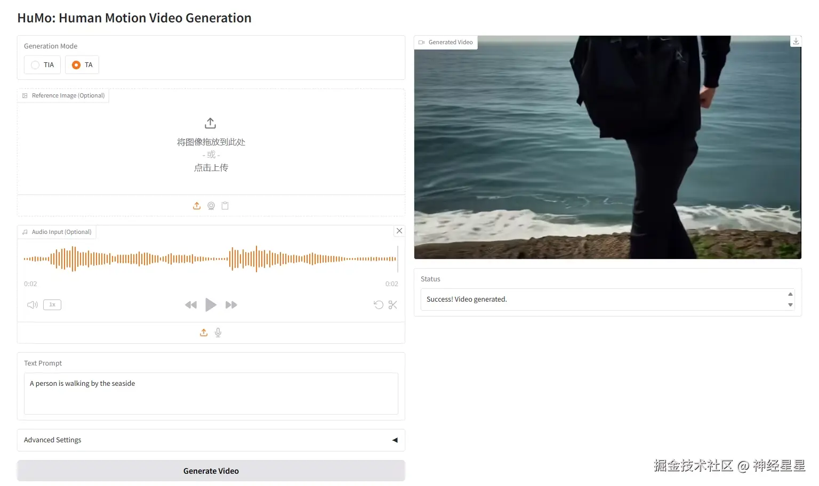Click the Text Prompt input field
819x486 pixels.
coord(211,393)
